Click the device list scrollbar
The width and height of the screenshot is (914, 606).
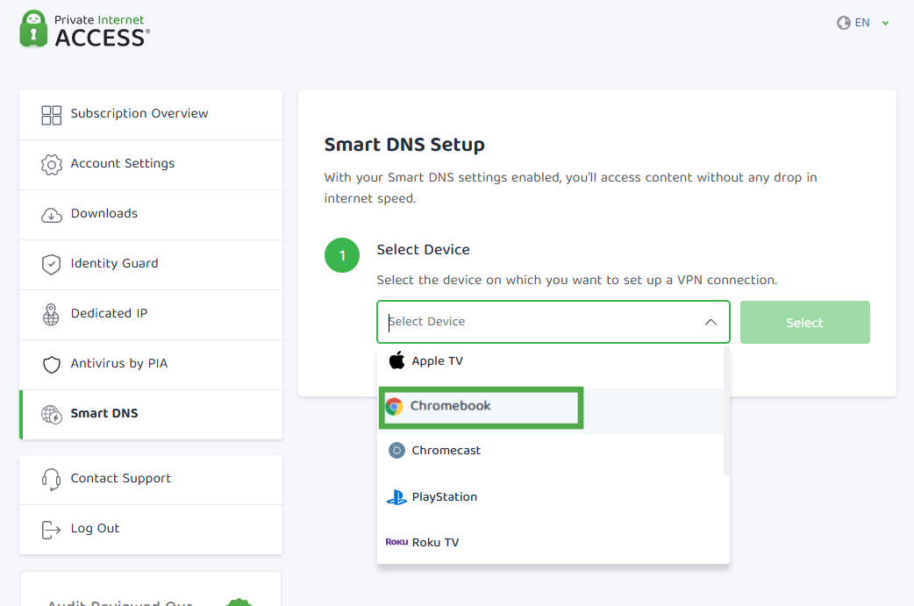point(726,410)
